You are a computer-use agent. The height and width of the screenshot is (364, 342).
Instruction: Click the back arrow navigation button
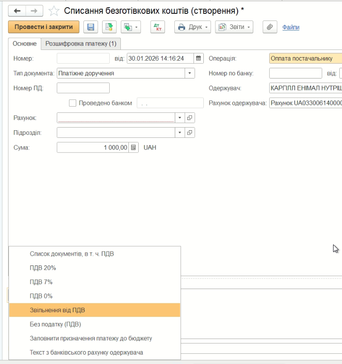click(x=17, y=11)
